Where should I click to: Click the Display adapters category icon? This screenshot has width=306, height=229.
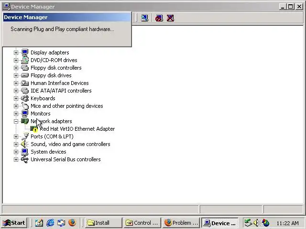25,52
